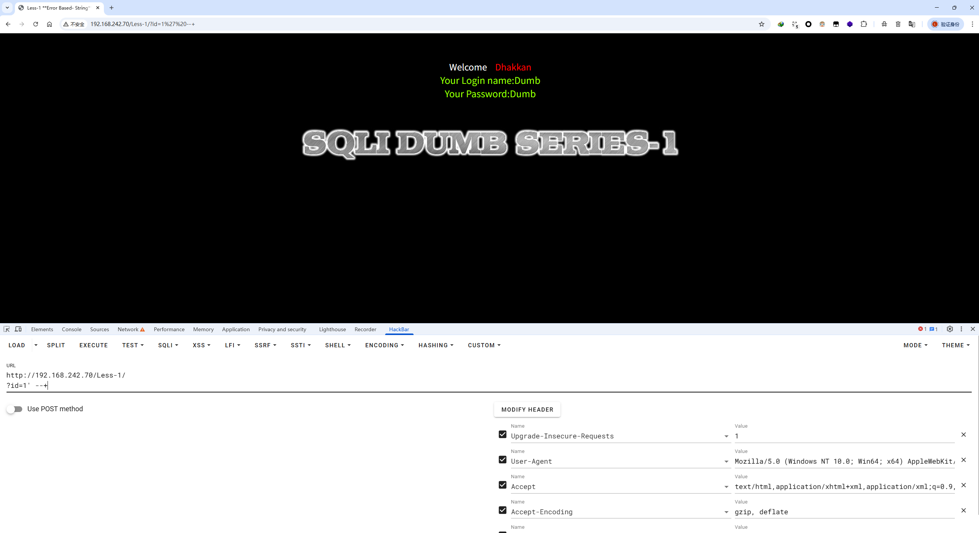
Task: Open the DevTools more options menu
Action: pos(961,329)
